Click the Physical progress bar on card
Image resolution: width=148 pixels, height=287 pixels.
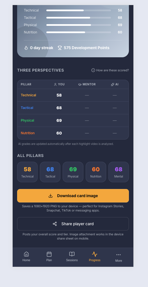pos(79,25)
